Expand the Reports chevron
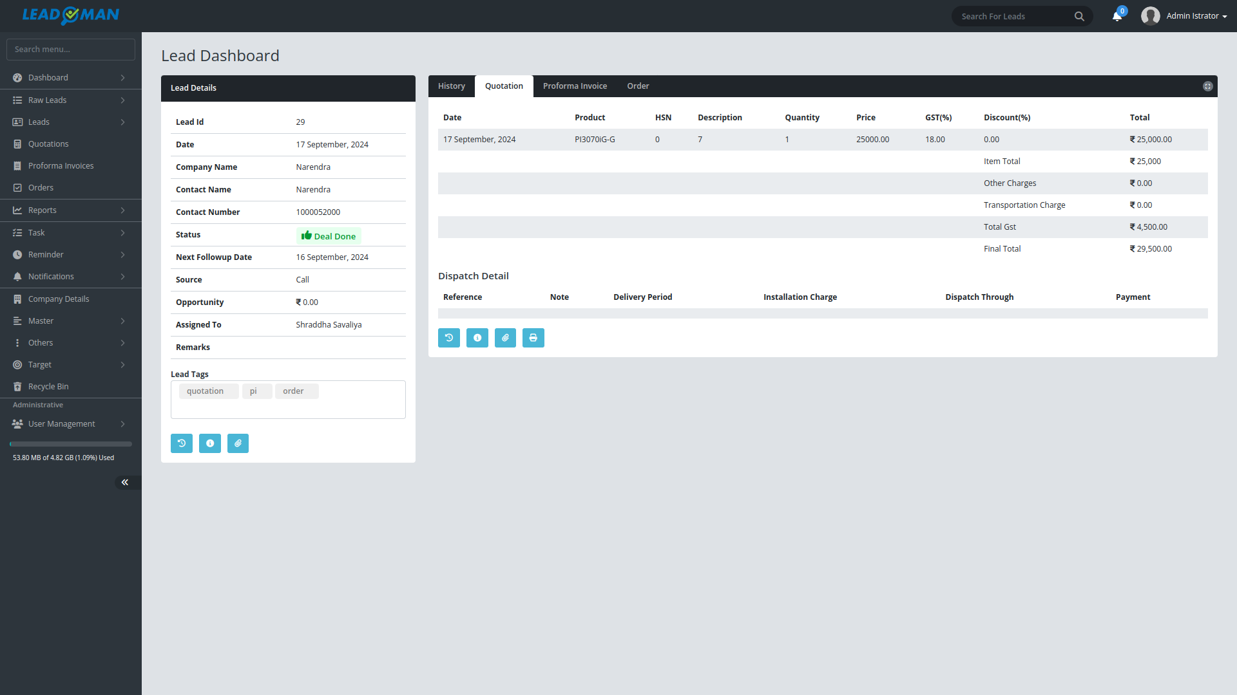This screenshot has height=695, width=1237. point(122,210)
